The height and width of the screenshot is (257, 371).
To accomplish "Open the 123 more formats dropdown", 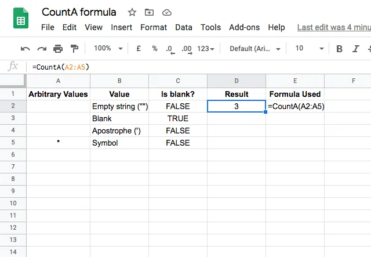I will [x=206, y=49].
